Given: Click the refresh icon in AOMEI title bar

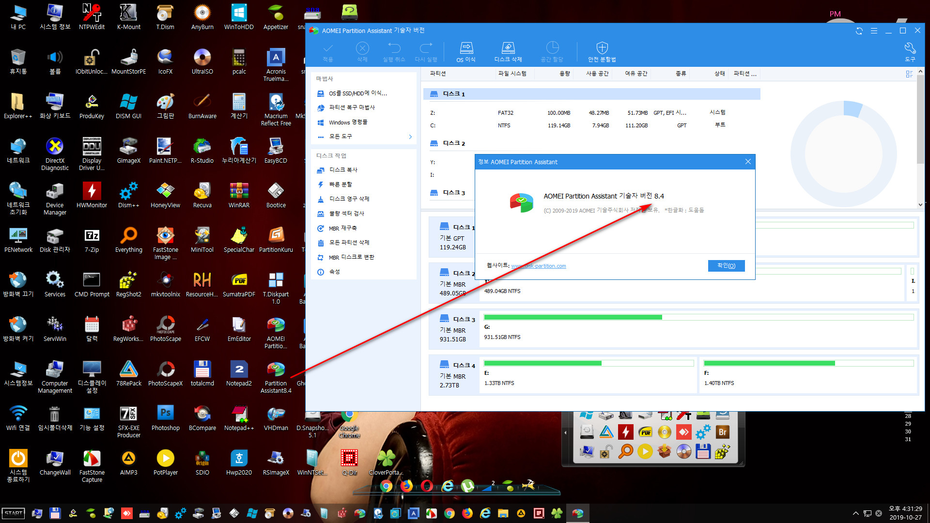Looking at the screenshot, I should 859,31.
